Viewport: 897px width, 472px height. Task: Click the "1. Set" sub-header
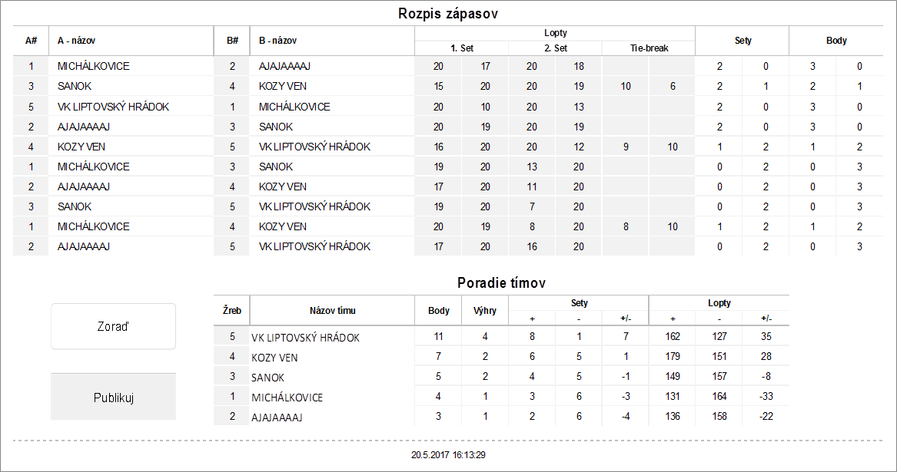(461, 48)
